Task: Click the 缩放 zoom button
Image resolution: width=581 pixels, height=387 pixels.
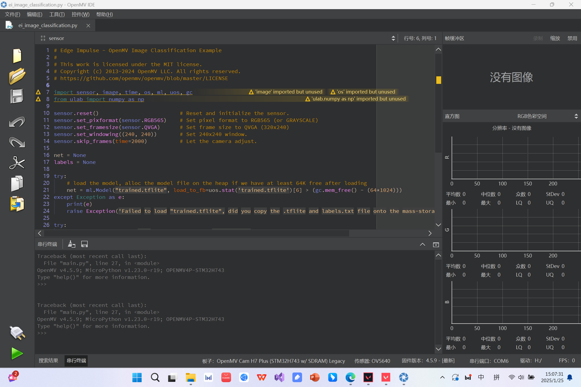Action: pos(555,38)
